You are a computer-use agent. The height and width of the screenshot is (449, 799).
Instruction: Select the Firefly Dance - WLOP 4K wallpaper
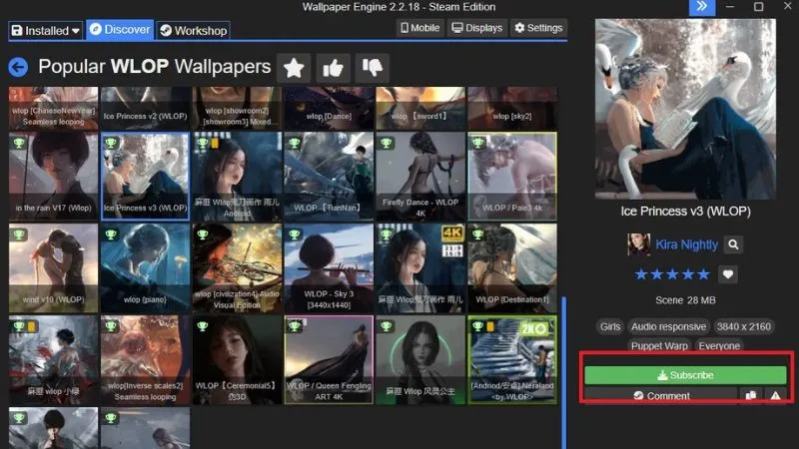coord(420,177)
